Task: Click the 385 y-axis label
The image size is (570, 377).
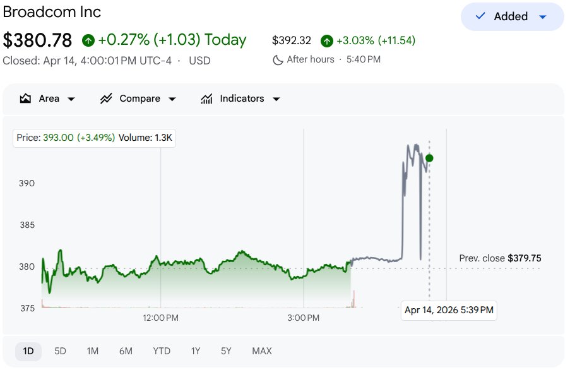Action: pos(27,225)
